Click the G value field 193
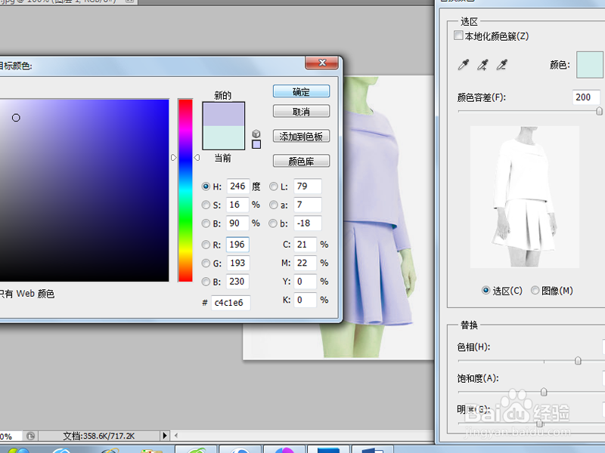 237,263
